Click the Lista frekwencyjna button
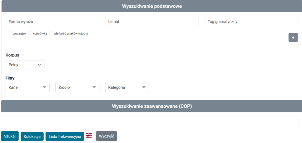Image resolution: width=302 pixels, height=143 pixels. (65, 137)
